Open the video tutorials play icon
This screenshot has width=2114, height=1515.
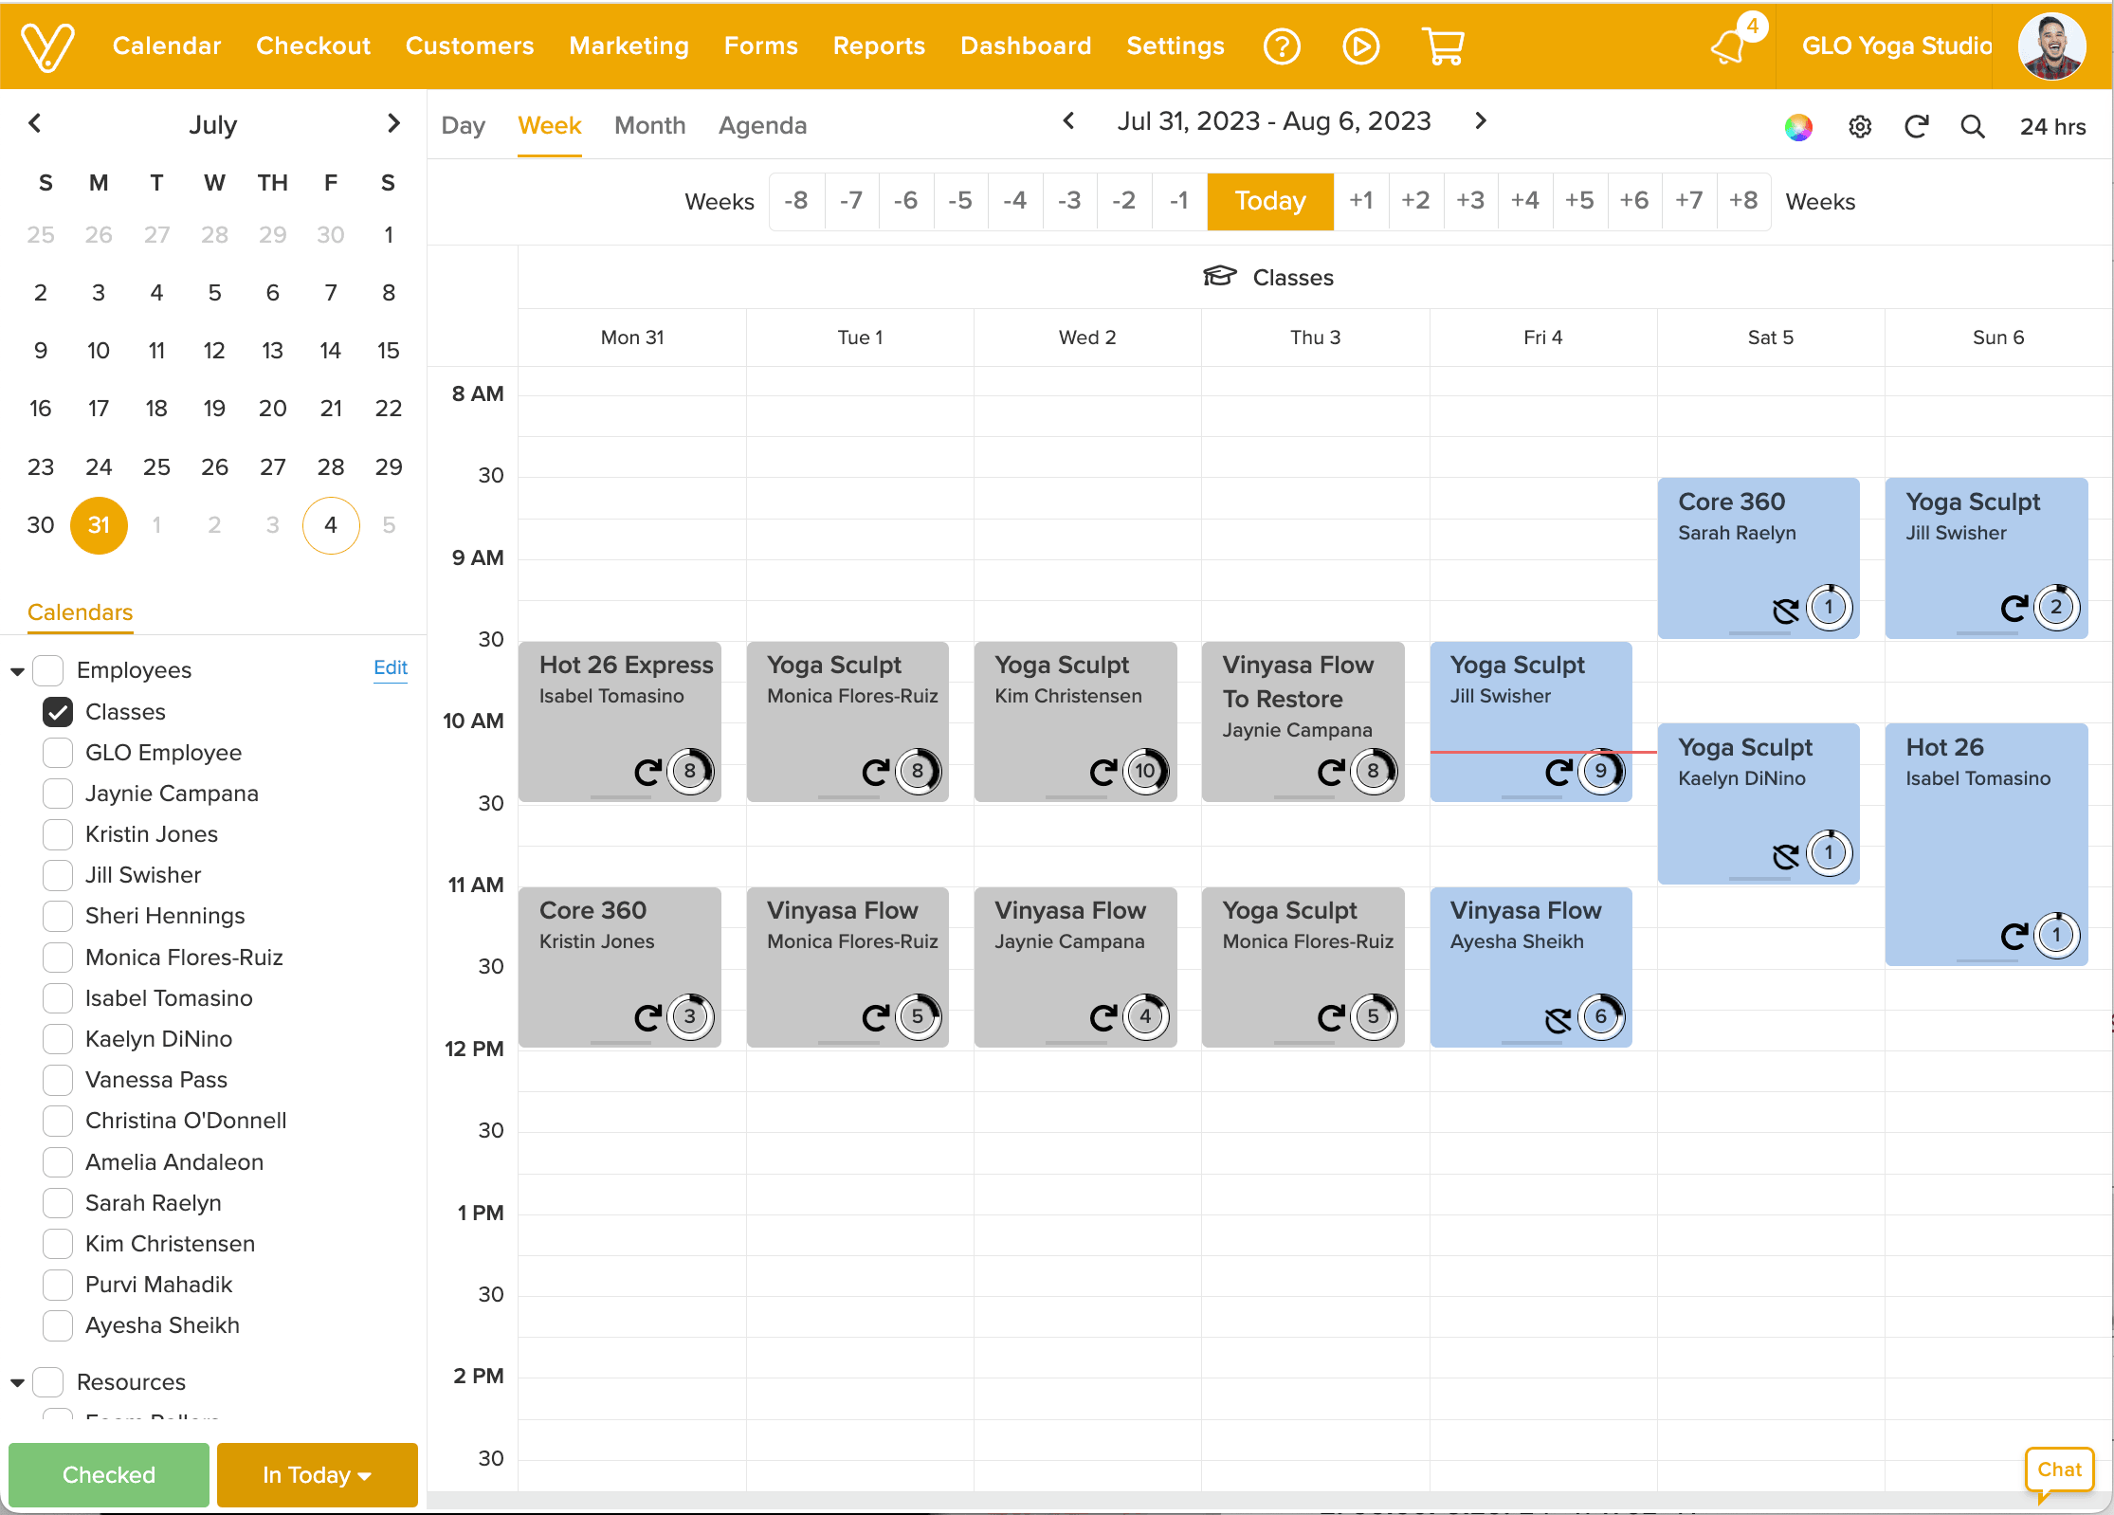[x=1360, y=46]
